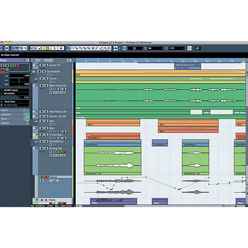Open the All MIDI Inputs routing dropdown
The height and width of the screenshot is (248, 248).
click(15, 90)
